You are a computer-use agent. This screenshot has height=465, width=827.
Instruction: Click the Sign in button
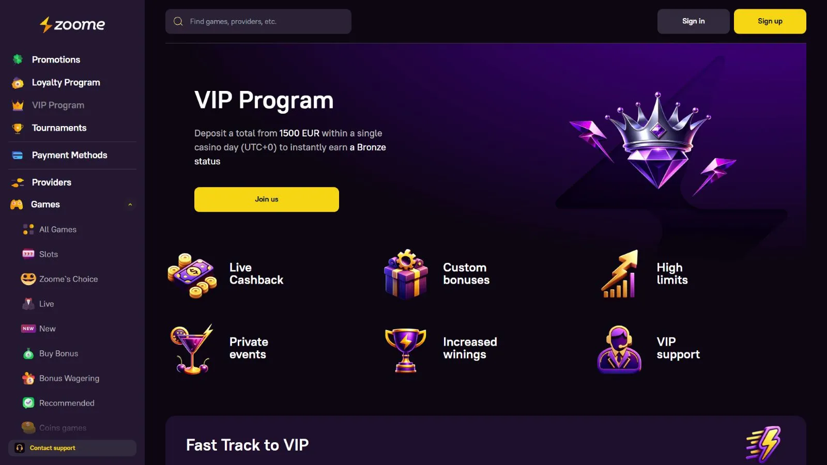(693, 22)
